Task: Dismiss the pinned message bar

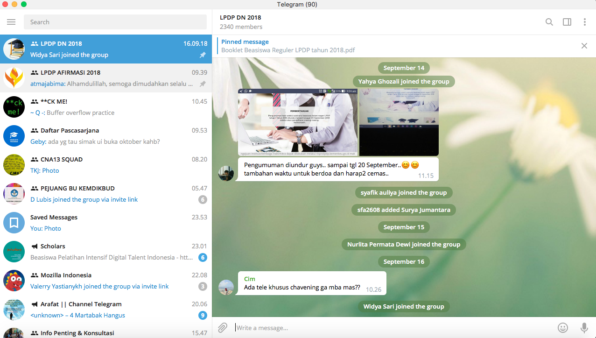Action: pos(584,46)
